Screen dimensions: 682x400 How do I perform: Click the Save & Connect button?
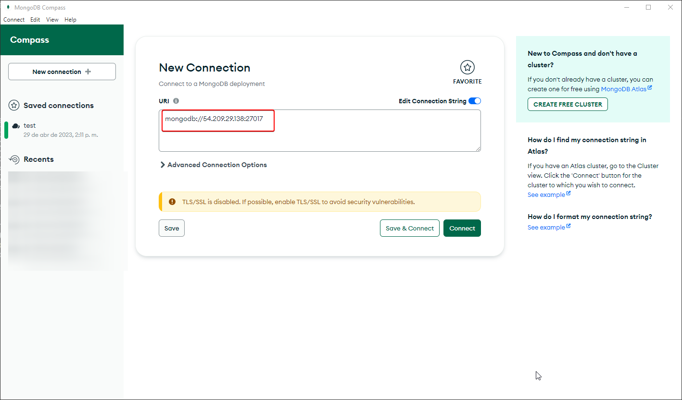coord(410,228)
